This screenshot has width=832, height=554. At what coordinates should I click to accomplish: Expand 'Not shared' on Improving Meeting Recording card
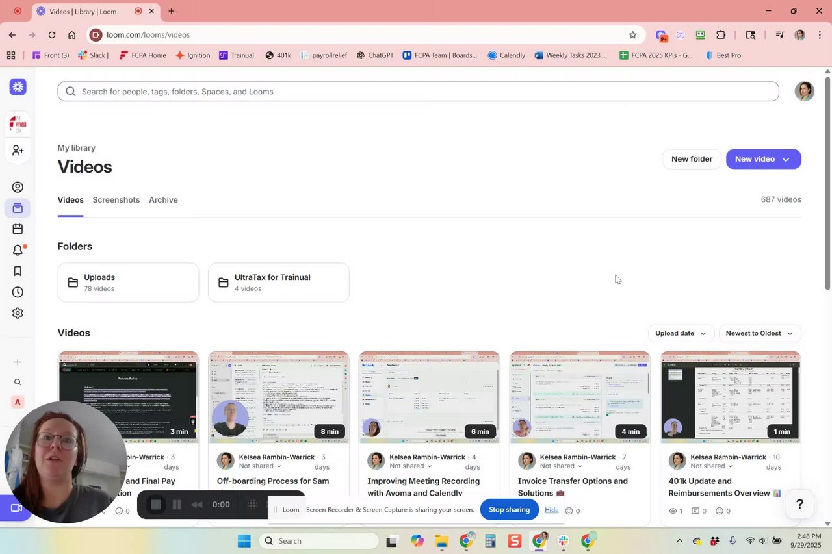point(410,466)
